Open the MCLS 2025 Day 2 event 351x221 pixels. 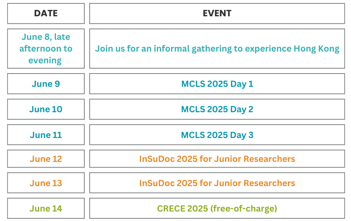point(217,109)
